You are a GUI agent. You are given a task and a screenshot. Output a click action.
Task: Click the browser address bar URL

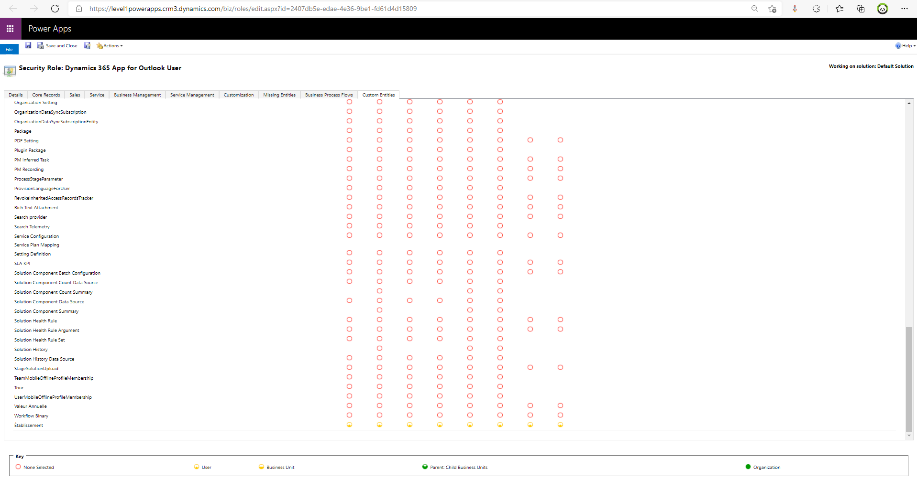253,9
